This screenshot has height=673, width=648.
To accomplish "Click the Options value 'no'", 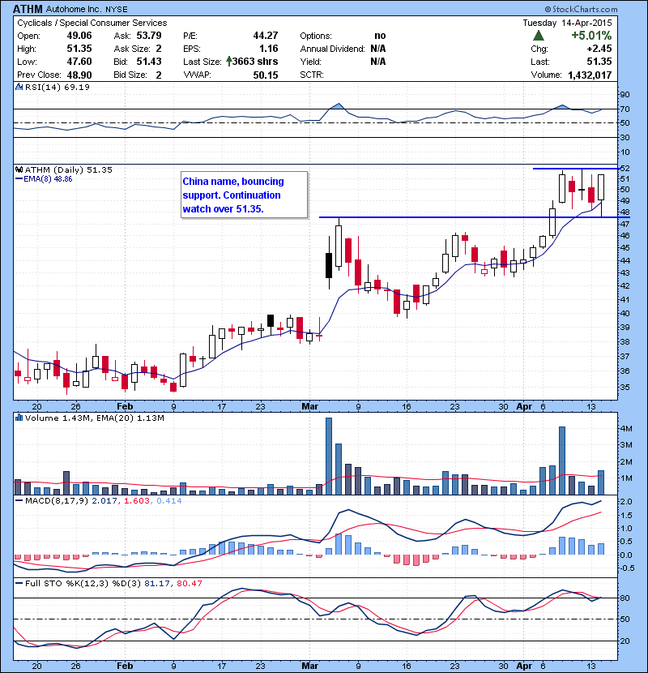I will pos(380,36).
